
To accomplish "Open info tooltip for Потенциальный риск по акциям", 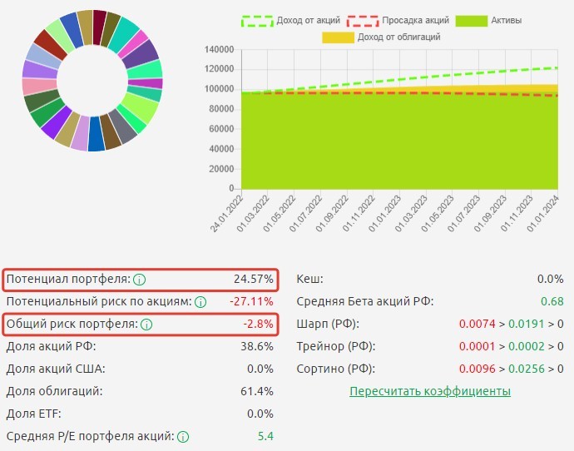I will tap(200, 302).
